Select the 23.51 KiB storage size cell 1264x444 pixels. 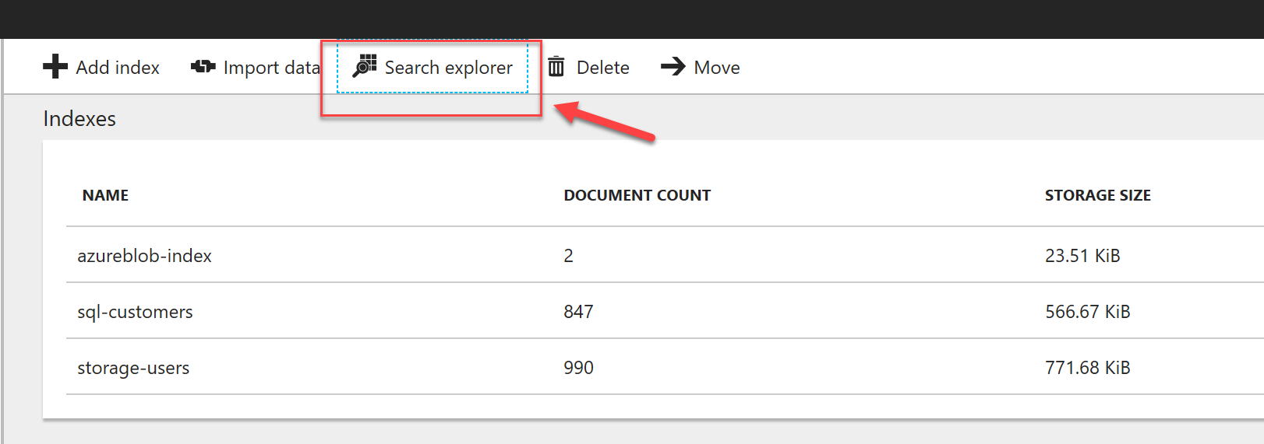pos(1082,256)
